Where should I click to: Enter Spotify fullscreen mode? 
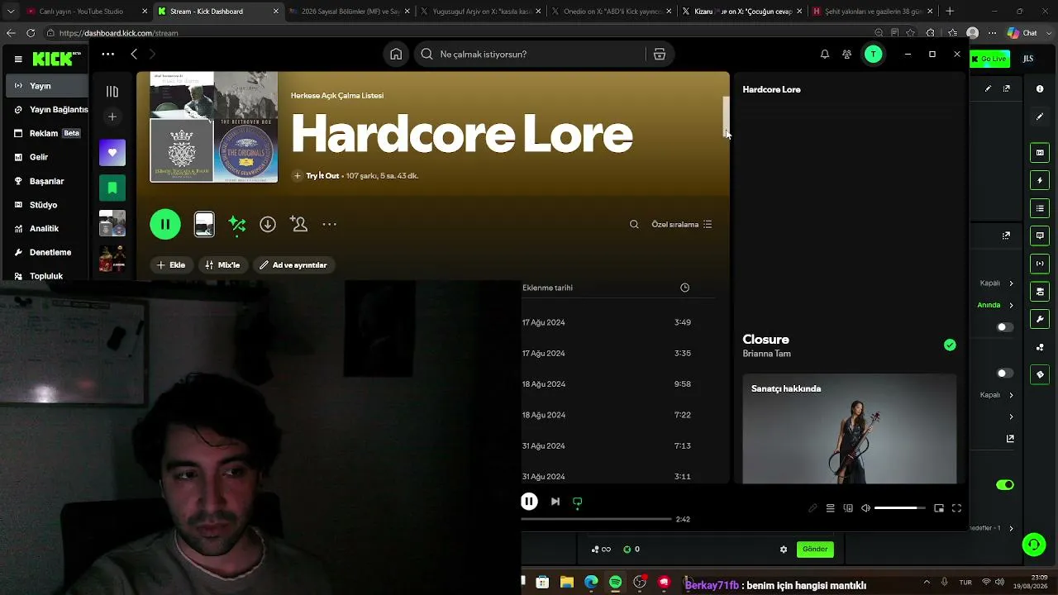coord(956,508)
